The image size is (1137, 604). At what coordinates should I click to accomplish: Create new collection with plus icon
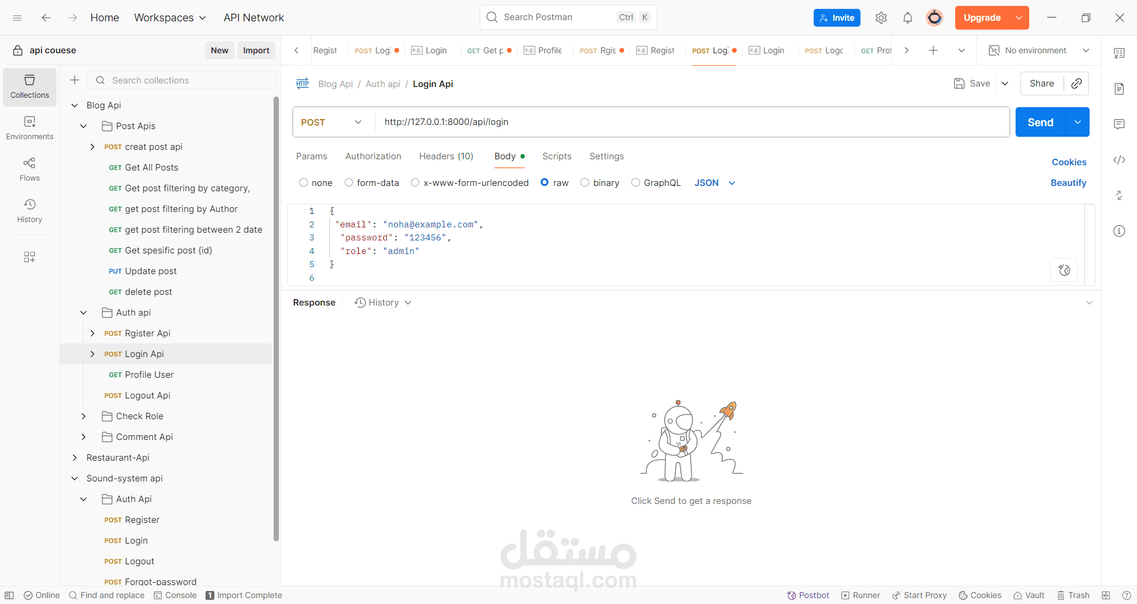click(75, 80)
